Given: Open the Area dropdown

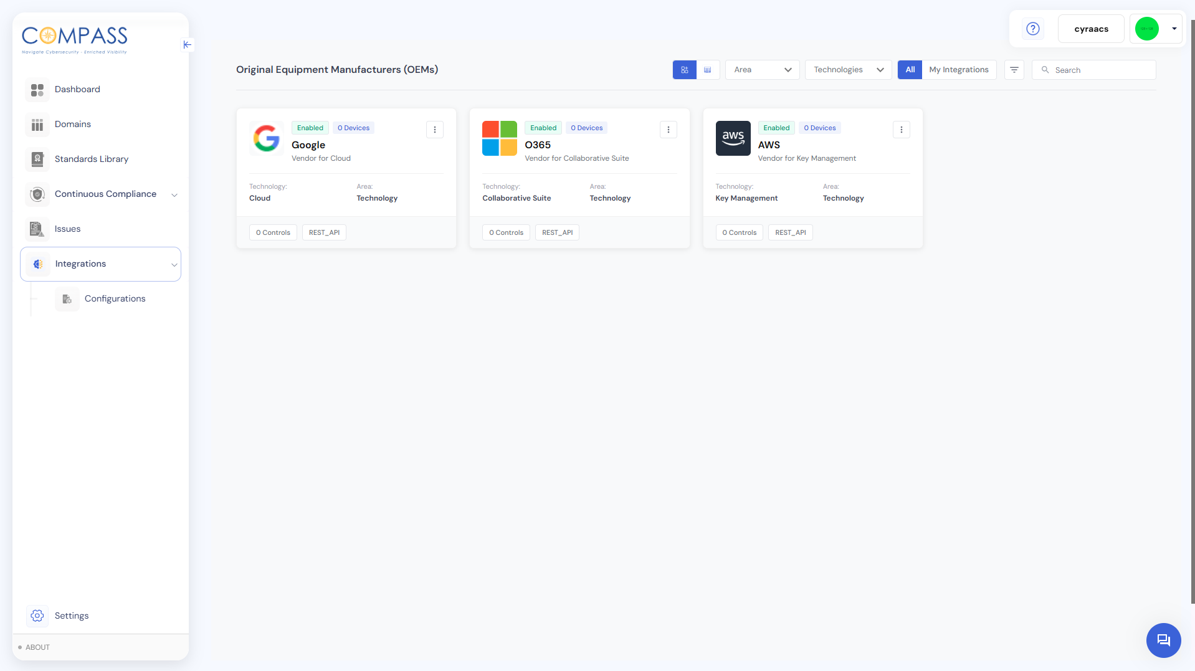Looking at the screenshot, I should click(763, 70).
